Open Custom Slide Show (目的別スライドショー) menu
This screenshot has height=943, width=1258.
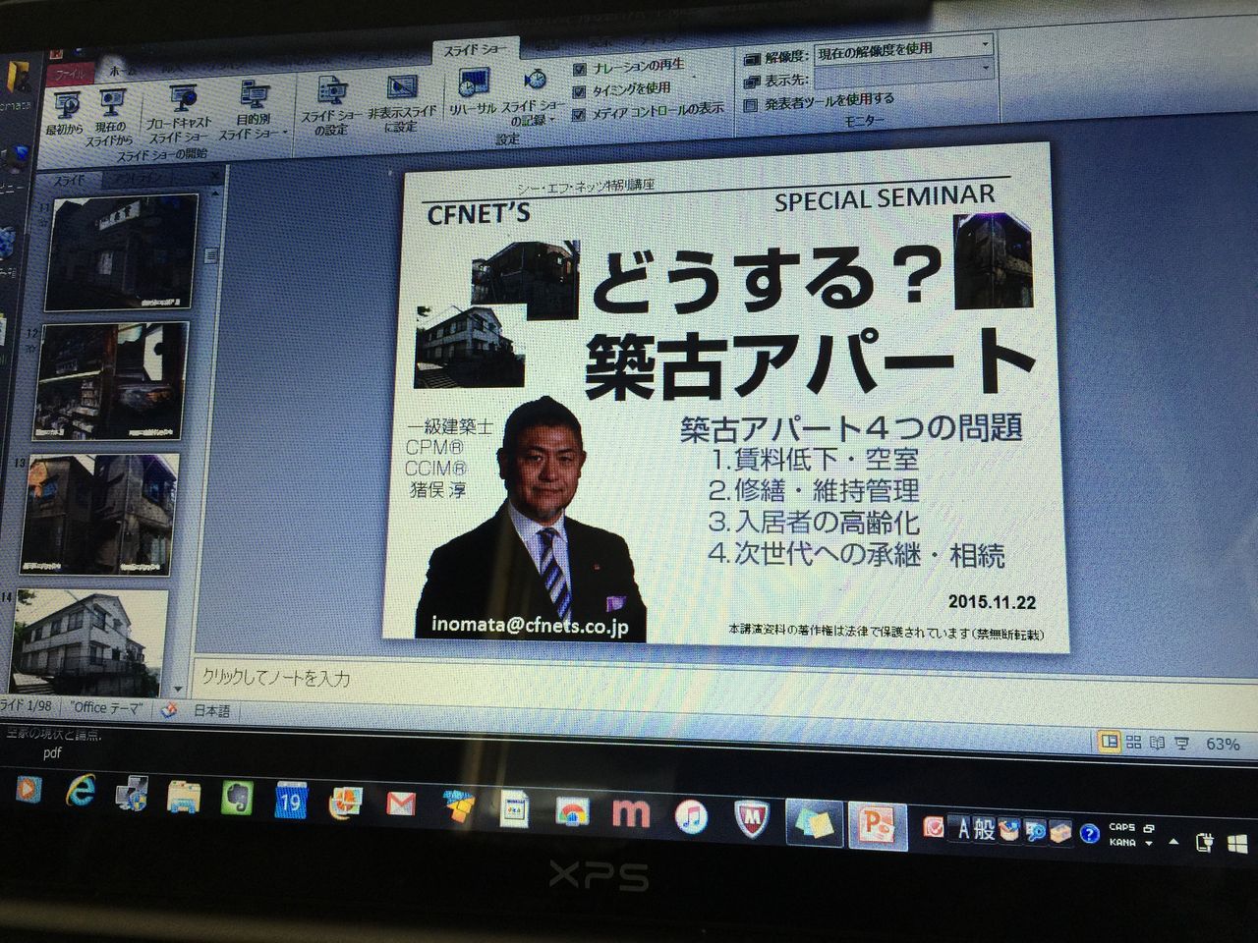click(252, 110)
